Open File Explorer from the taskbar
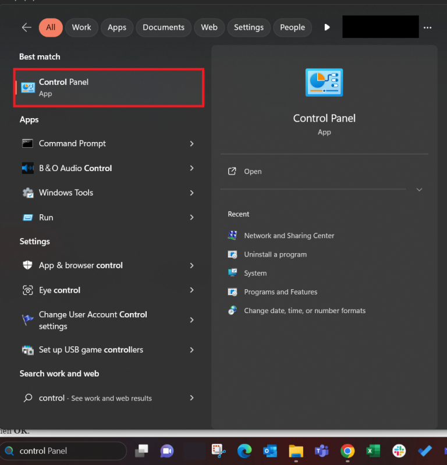 click(x=296, y=451)
